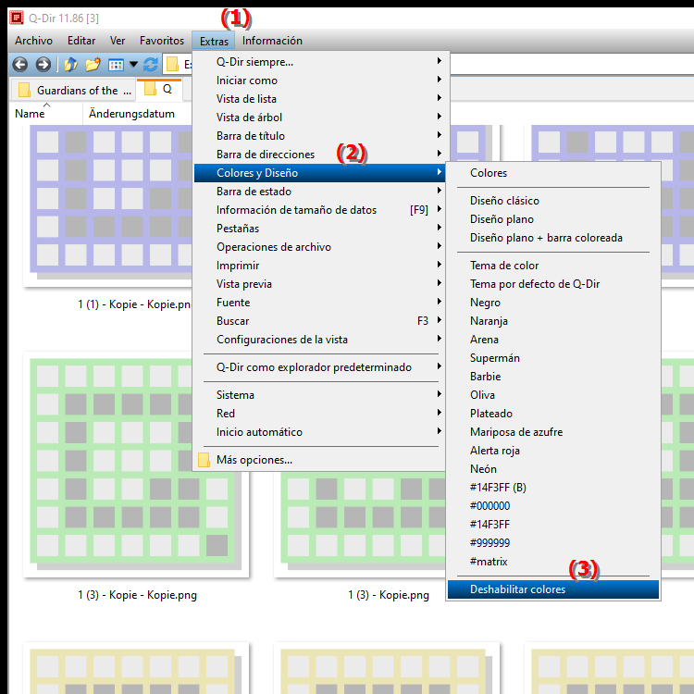Apply the Naranja color theme

point(553,321)
